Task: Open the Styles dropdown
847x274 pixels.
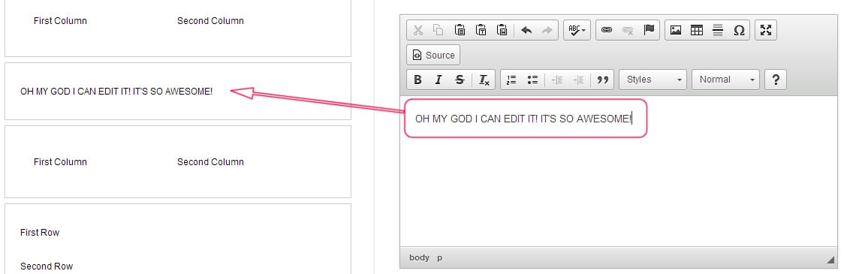Action: click(653, 80)
